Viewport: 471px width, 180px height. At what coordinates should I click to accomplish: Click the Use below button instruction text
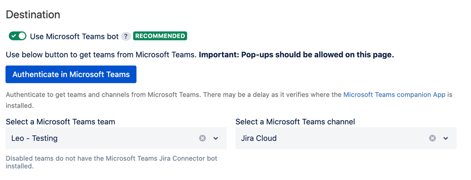101,55
